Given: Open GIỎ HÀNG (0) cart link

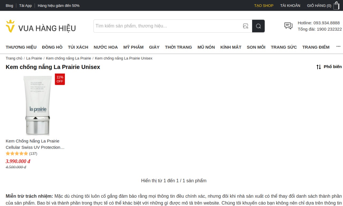Looking at the screenshot, I should (319, 5).
